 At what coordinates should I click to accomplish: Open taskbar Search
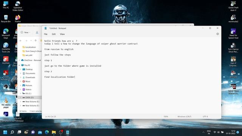[x=12, y=132]
